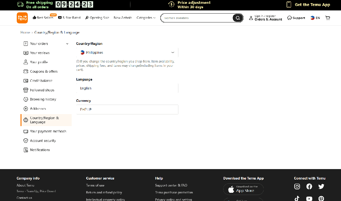Screen dimensions: 341x201
Task: Open the About Temu footer link
Action: (x=26, y=185)
